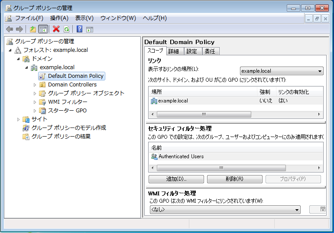
Task: Click the サイト folder icon
Action: pyautogui.click(x=26, y=119)
